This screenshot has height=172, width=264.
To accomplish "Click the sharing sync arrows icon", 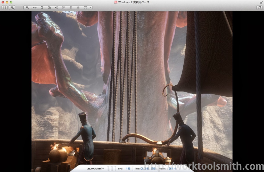I will (x=85, y=7).
